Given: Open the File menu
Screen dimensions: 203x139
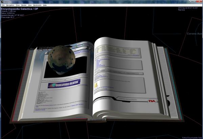Looking at the screenshot, I should pos(3,5).
